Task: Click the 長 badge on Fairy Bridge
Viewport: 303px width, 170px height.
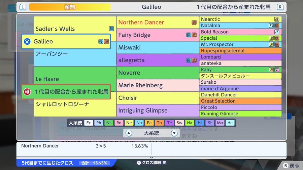Action: click(189, 35)
